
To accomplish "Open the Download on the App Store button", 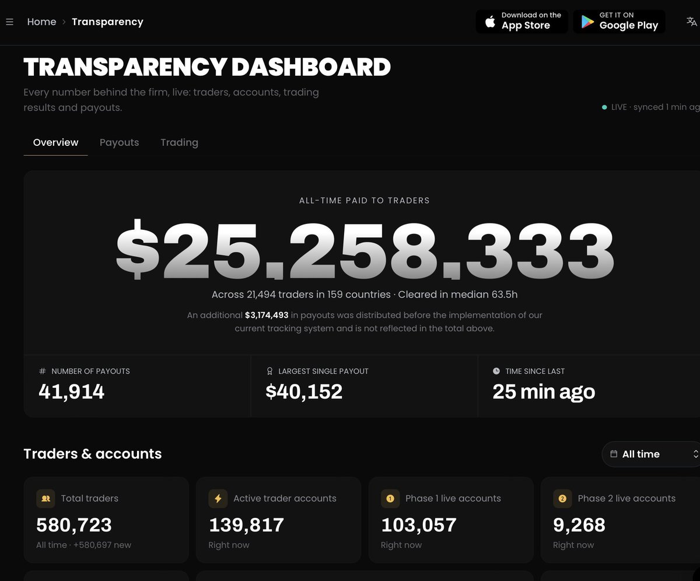I will point(521,22).
